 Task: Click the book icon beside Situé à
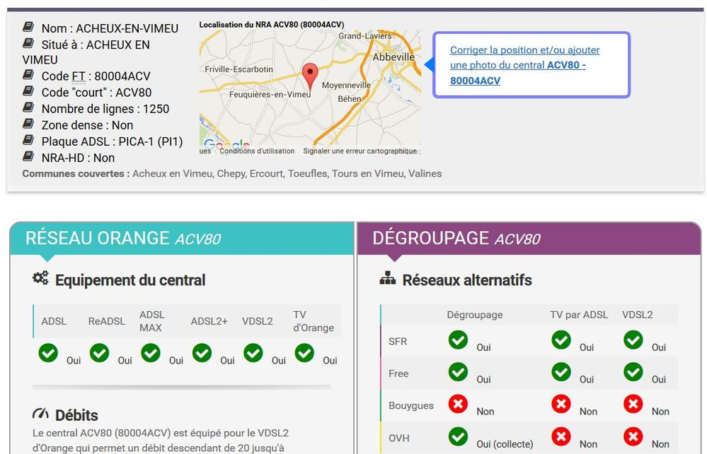[x=28, y=43]
